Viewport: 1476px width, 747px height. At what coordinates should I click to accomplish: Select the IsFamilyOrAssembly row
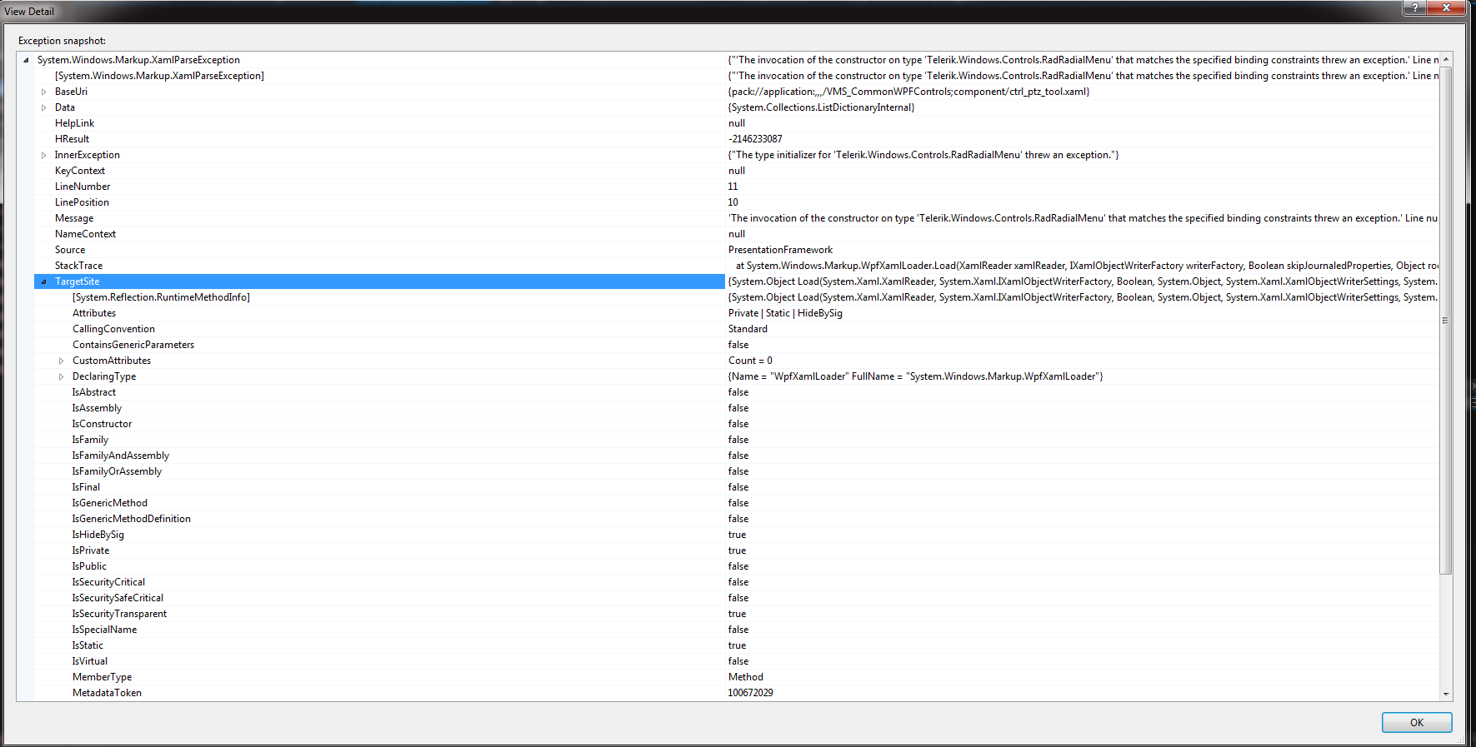[737, 471]
